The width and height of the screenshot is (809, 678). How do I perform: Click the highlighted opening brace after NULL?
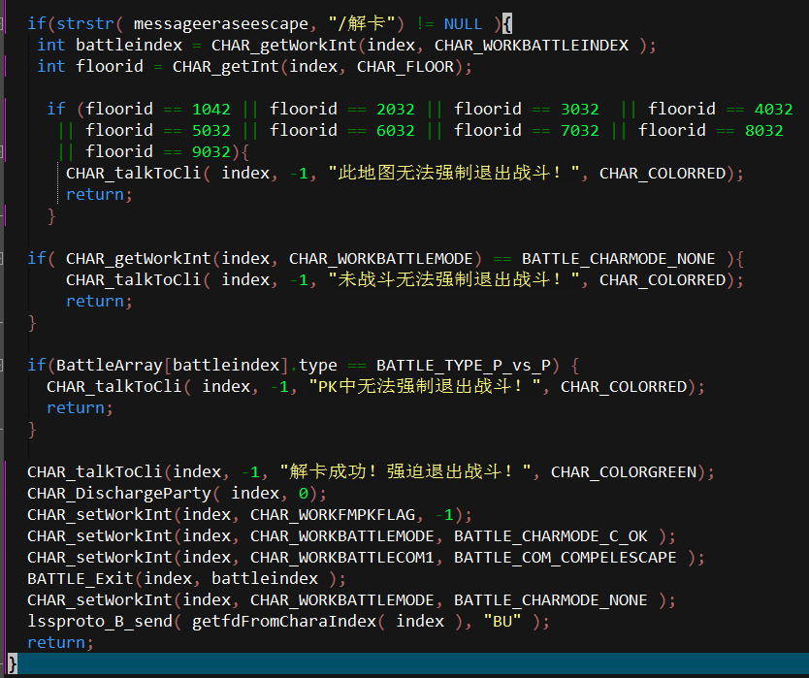(x=506, y=23)
